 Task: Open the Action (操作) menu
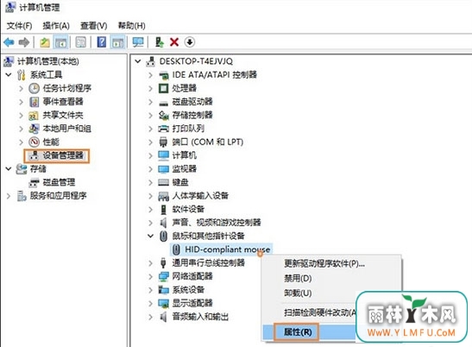(x=56, y=26)
